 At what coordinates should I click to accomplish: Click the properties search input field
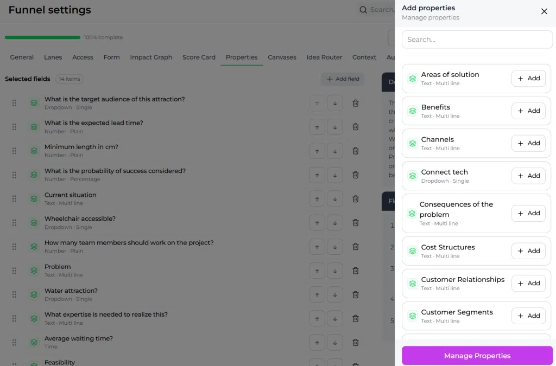477,40
